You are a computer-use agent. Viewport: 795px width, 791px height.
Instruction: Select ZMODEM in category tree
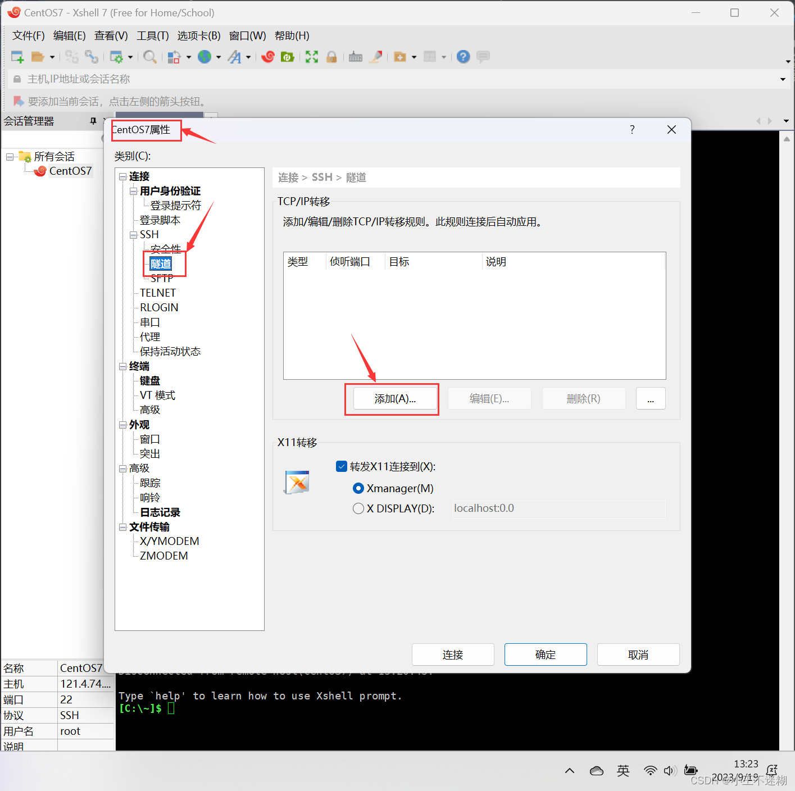pyautogui.click(x=164, y=556)
